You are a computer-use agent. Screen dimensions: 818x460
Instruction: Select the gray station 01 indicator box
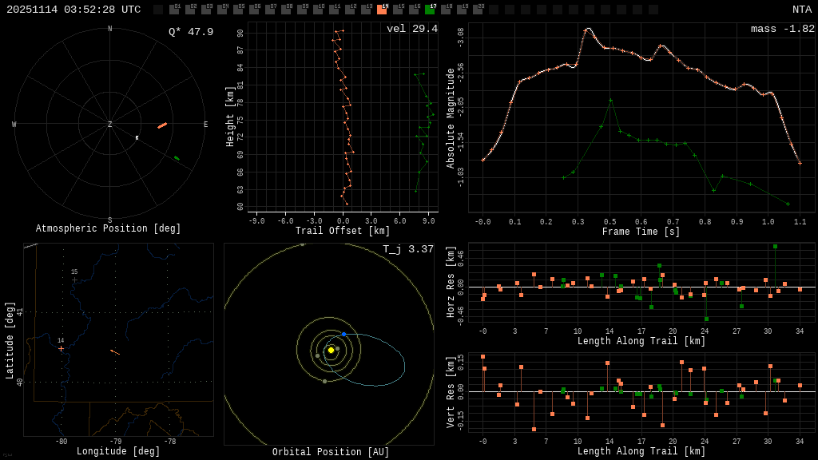174,10
